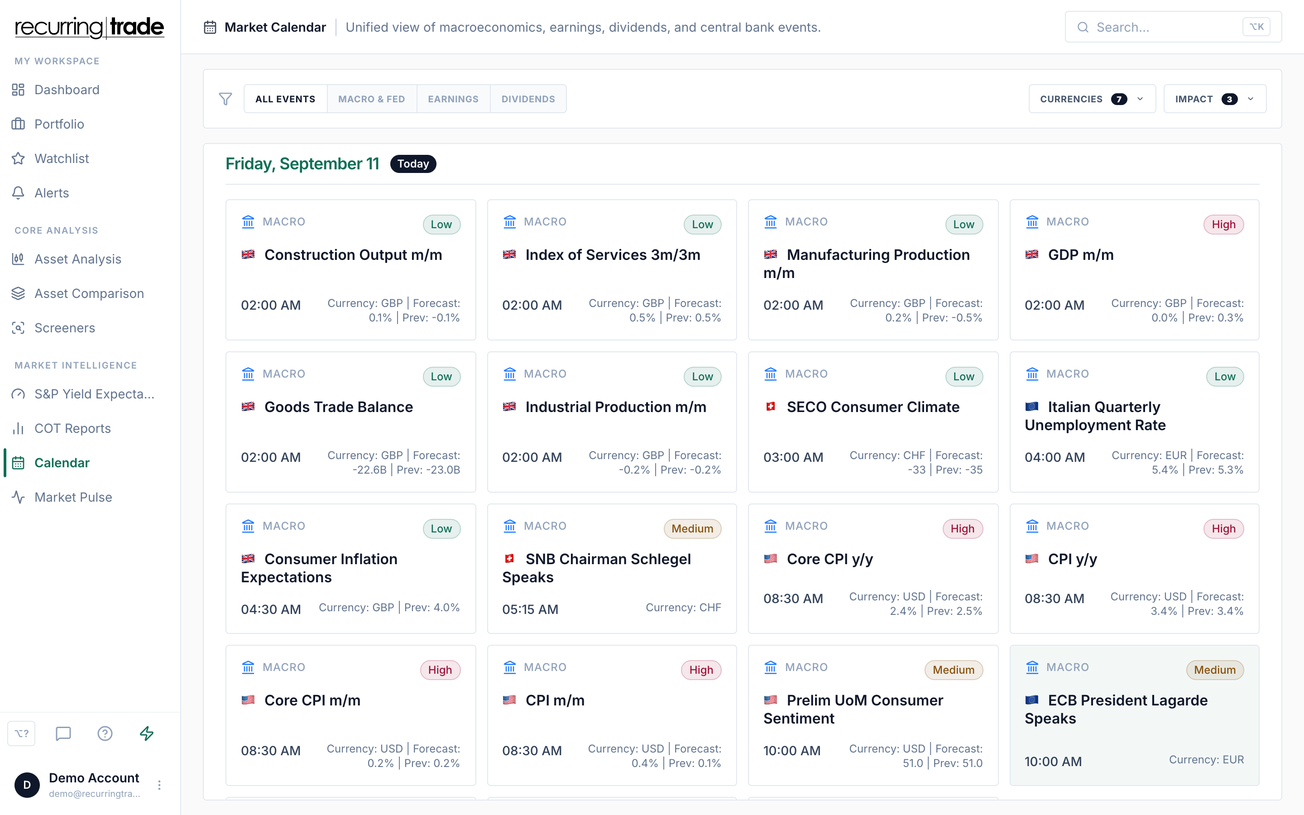
Task: Click the help question mark icon
Action: (x=105, y=733)
